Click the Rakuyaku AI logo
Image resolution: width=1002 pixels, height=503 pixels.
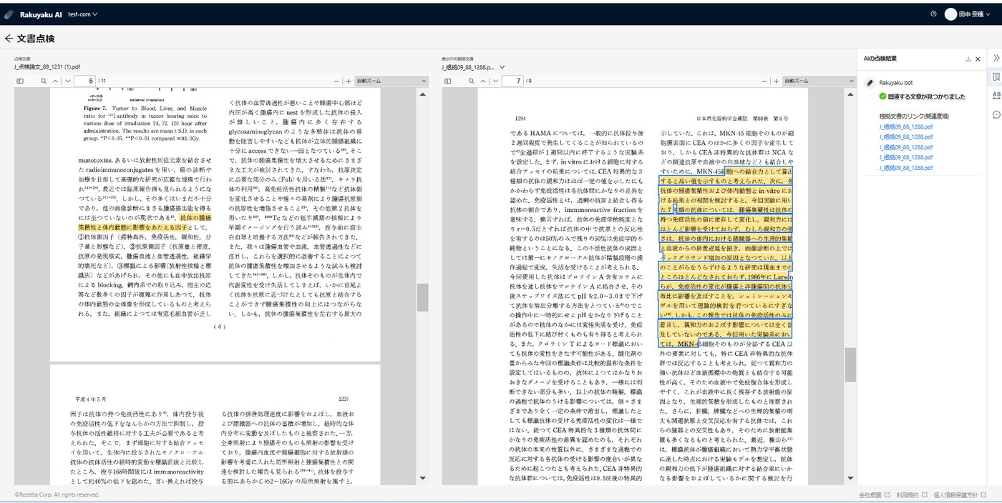pyautogui.click(x=33, y=14)
